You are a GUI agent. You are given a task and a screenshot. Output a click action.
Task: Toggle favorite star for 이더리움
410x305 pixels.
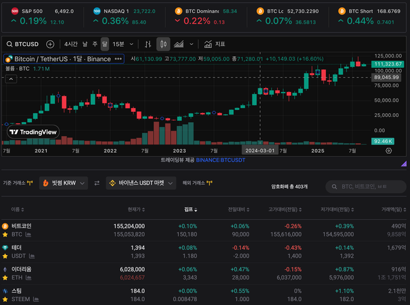coord(6,278)
